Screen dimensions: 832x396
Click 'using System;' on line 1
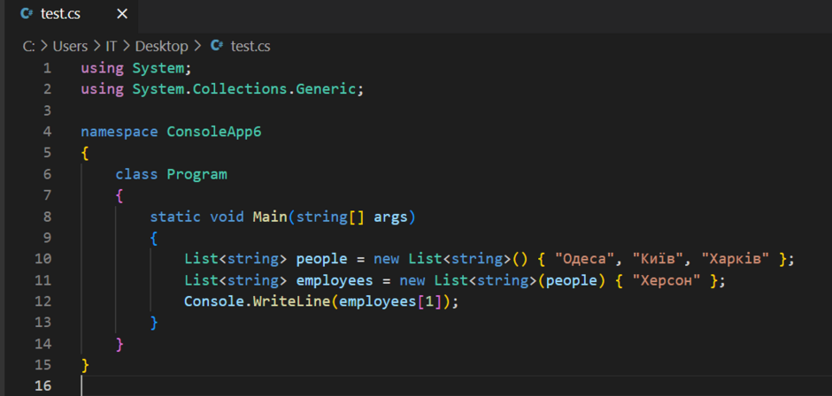pyautogui.click(x=135, y=68)
